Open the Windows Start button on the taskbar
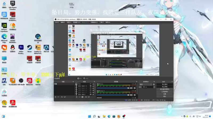 [x=89, y=116]
